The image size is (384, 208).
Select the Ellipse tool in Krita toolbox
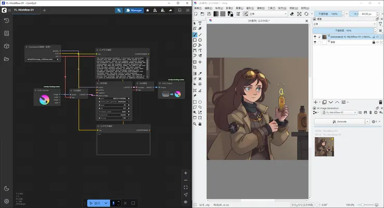(200, 40)
